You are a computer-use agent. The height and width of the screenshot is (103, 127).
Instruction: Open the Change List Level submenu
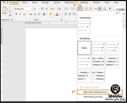[x=100, y=87]
